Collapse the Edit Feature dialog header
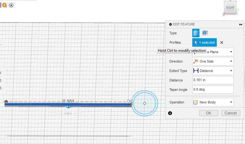 tap(170, 24)
